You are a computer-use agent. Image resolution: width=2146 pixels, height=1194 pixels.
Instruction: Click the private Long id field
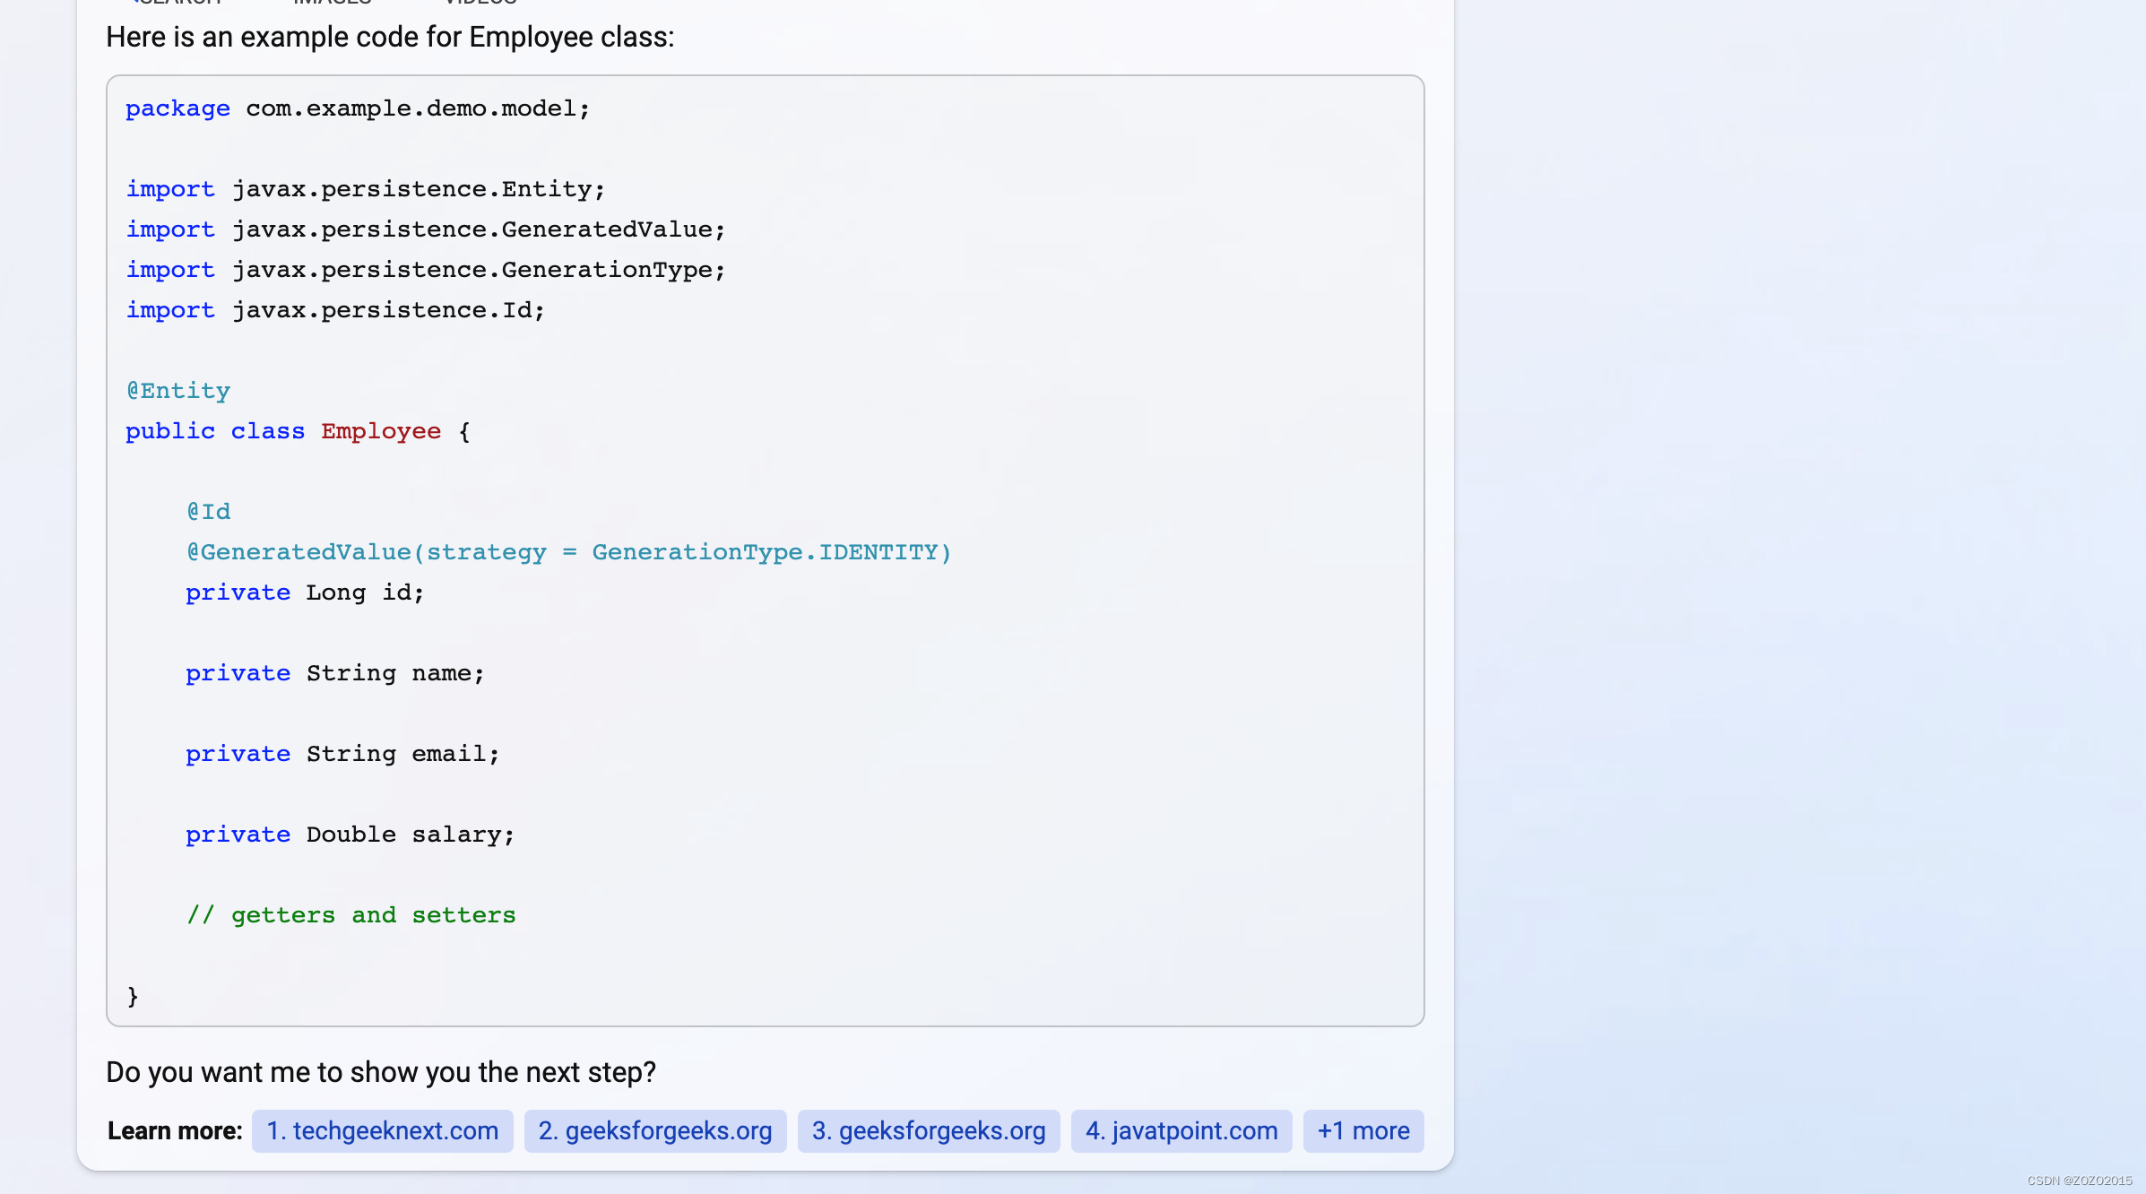(305, 592)
